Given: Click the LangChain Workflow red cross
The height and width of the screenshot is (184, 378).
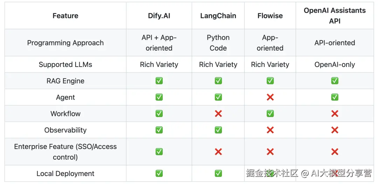Looking at the screenshot, I should pyautogui.click(x=218, y=114).
